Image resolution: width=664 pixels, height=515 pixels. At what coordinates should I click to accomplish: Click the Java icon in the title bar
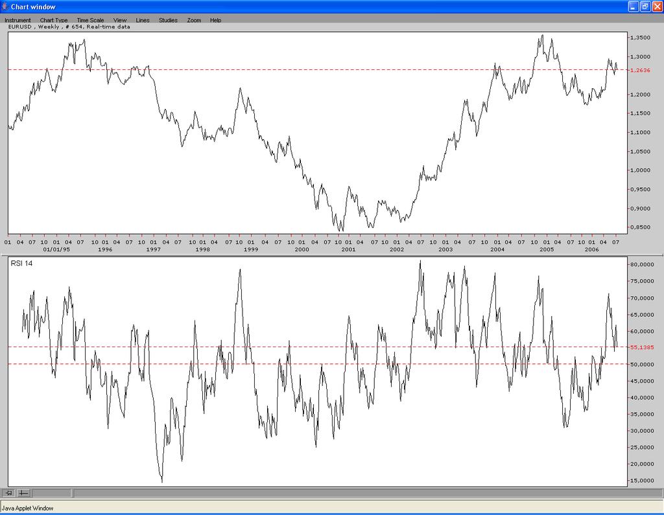[5, 6]
